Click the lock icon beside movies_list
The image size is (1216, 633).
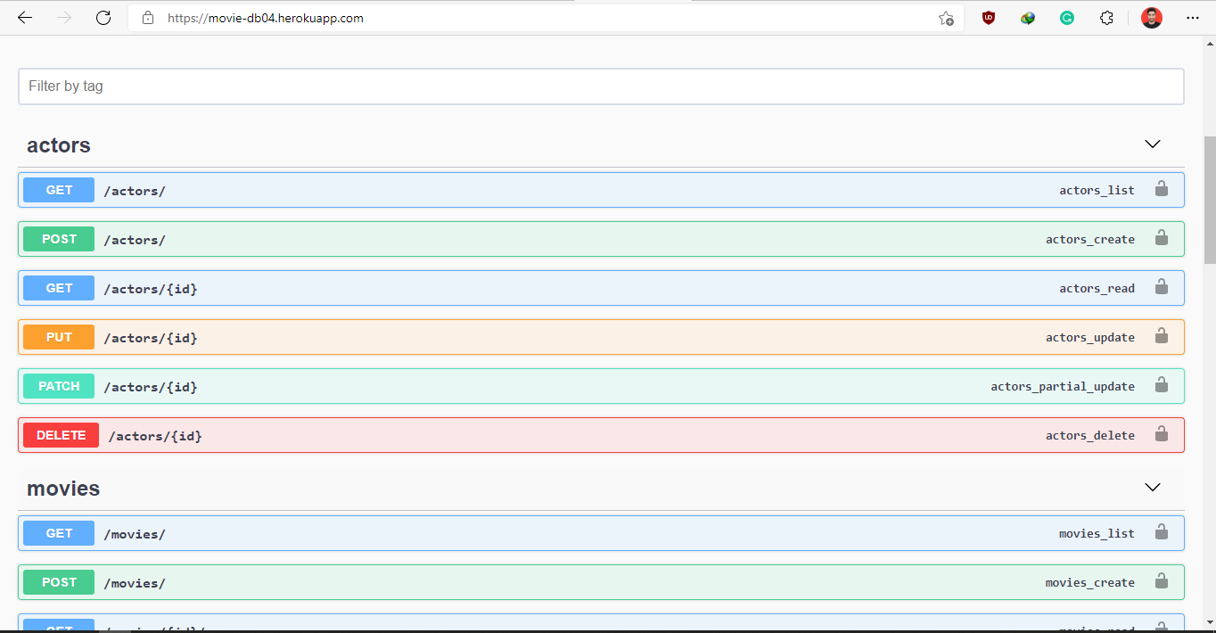pyautogui.click(x=1161, y=532)
